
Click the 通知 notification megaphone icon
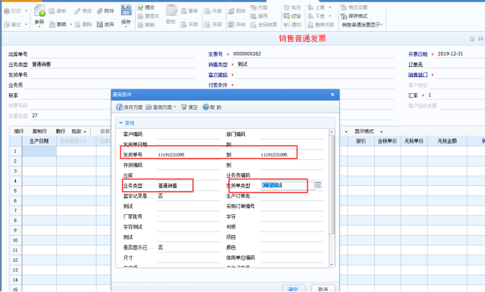pyautogui.click(x=287, y=25)
